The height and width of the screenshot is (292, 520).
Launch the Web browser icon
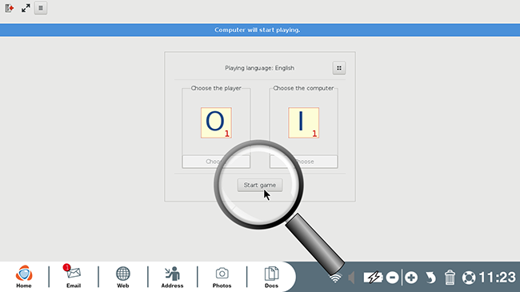[x=122, y=277]
